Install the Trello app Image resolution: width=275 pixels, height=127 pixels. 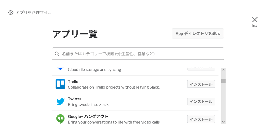point(201,84)
